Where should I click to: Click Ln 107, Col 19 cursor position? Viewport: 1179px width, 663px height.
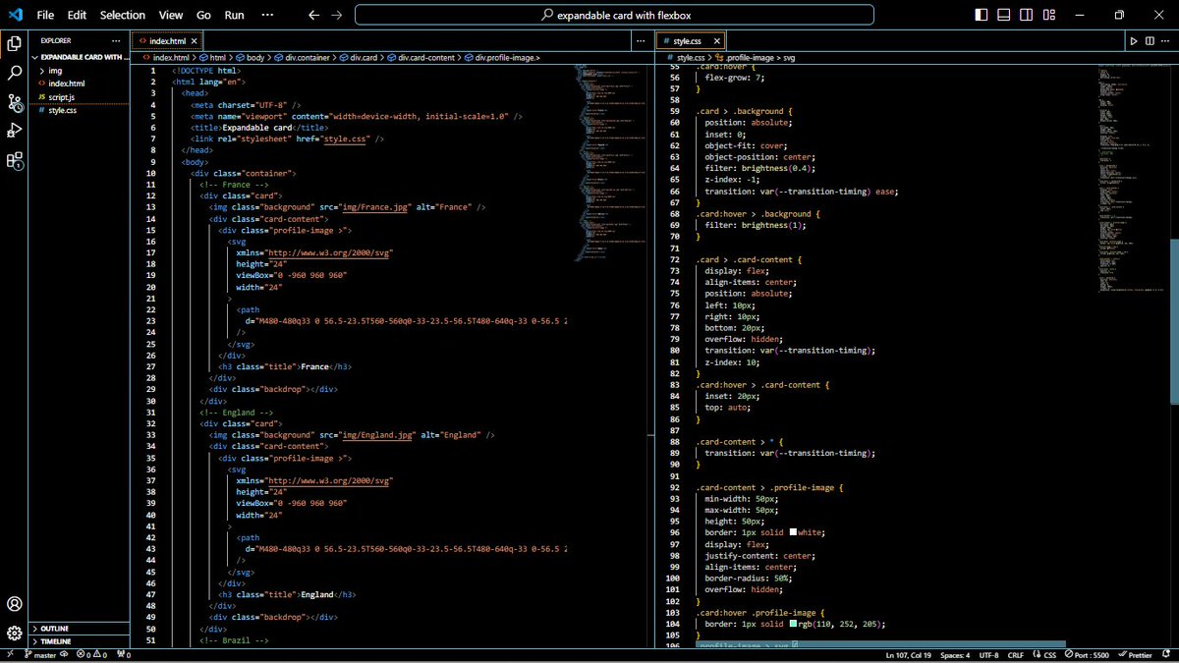[x=910, y=655]
